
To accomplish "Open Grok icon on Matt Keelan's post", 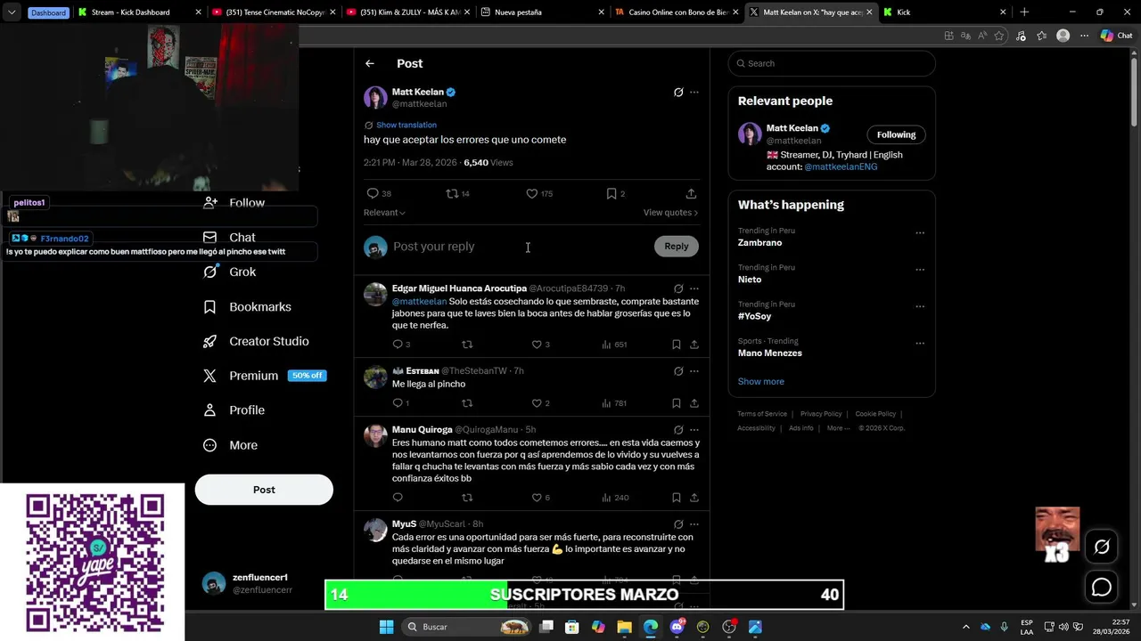I will pos(678,92).
